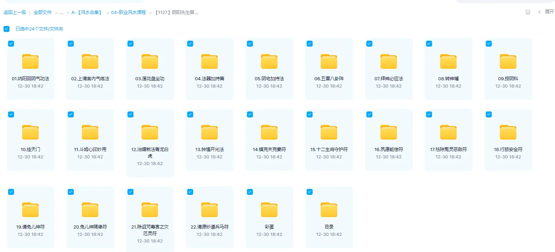Click the 12.治婚煞法青龙白虎 folder name
The width and height of the screenshot is (555, 252).
click(x=150, y=152)
